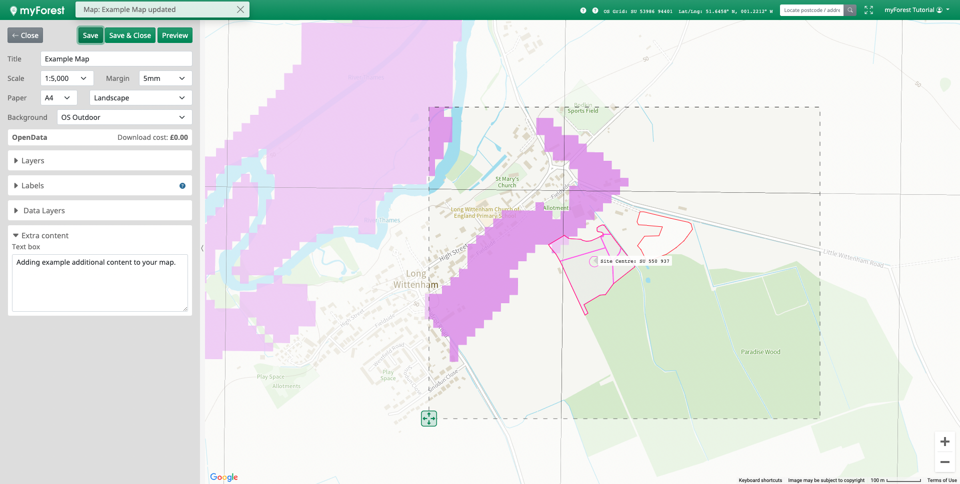Viewport: 960px width, 484px height.
Task: Collapse the Extra content section
Action: pos(45,236)
